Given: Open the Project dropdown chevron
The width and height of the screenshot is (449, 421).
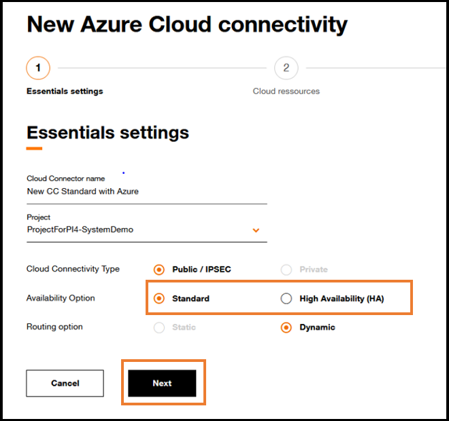Looking at the screenshot, I should click(x=256, y=230).
